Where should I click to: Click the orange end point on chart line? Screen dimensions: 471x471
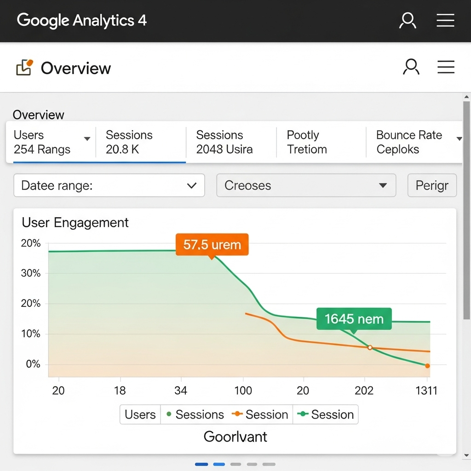[x=427, y=366]
